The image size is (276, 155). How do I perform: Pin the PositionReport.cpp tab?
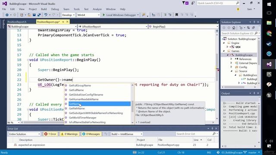pyautogui.click(x=63, y=22)
